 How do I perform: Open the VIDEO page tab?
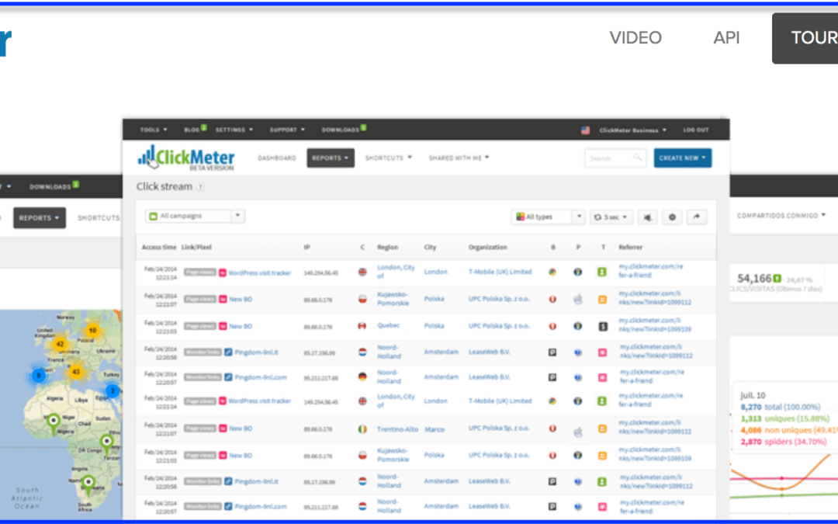pos(635,37)
